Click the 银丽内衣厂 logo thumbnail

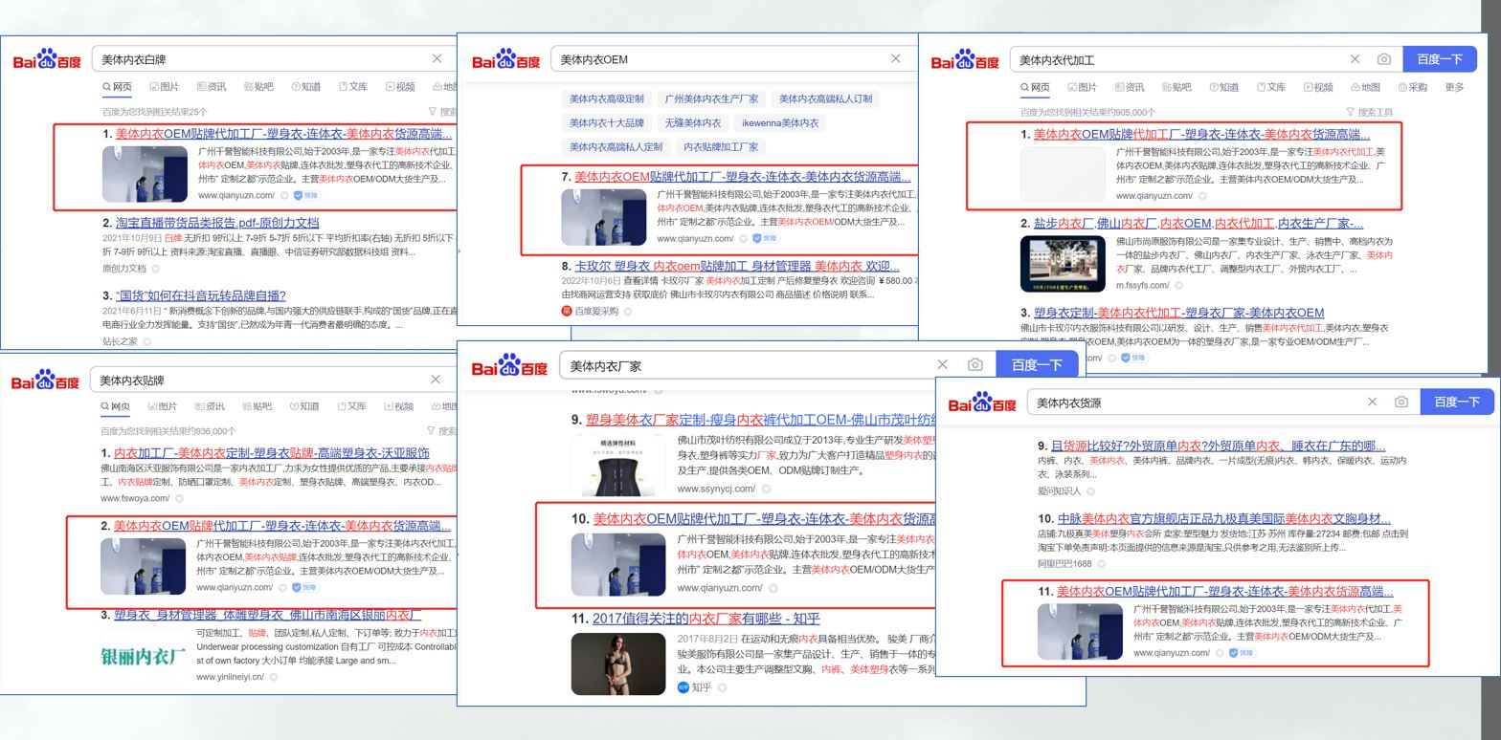coord(143,656)
